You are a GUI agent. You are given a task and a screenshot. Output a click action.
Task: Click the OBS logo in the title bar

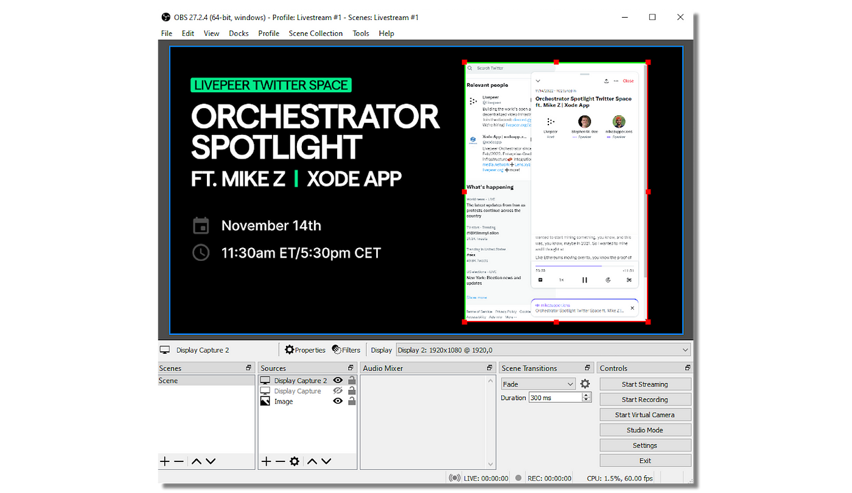(x=166, y=17)
